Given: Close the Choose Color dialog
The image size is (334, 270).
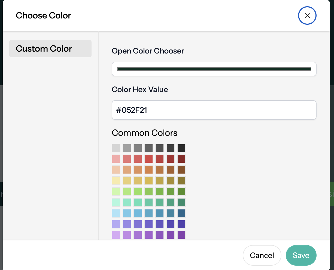Looking at the screenshot, I should click(x=307, y=15).
